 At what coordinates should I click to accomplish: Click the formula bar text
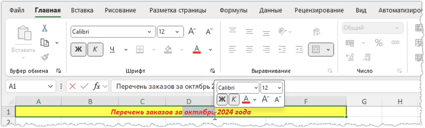pyautogui.click(x=165, y=86)
